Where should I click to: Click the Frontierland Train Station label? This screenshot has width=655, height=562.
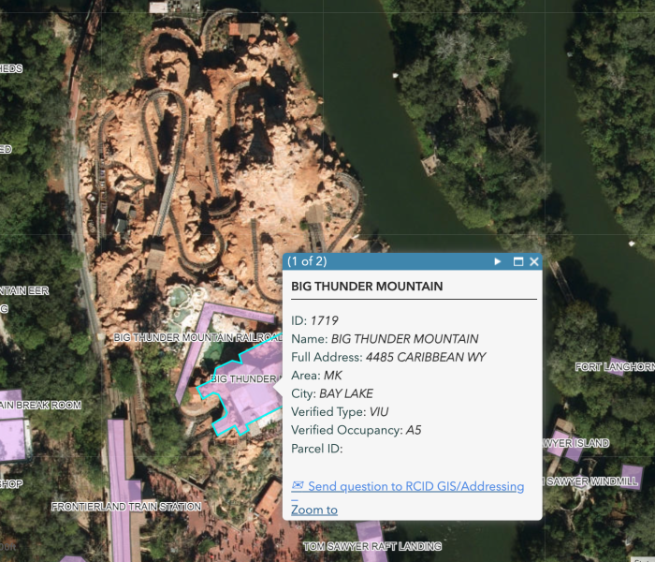click(x=126, y=507)
